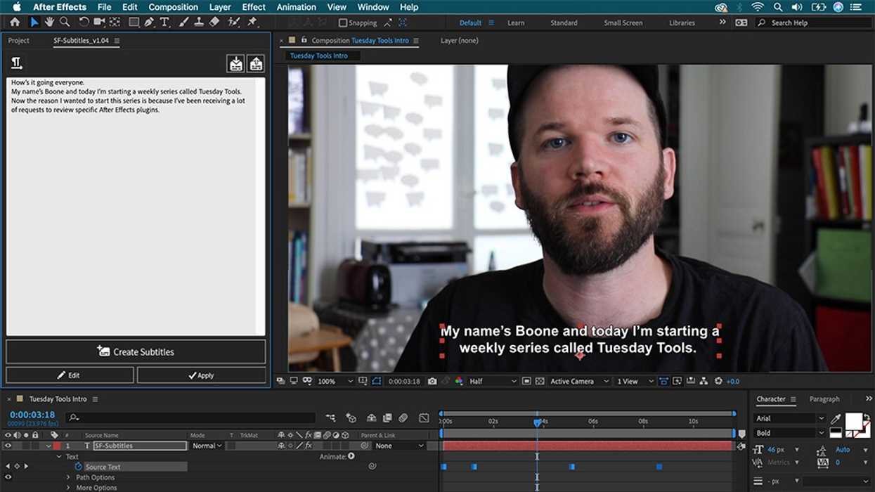Image resolution: width=875 pixels, height=492 pixels.
Task: Select the Rotation tool
Action: (84, 22)
